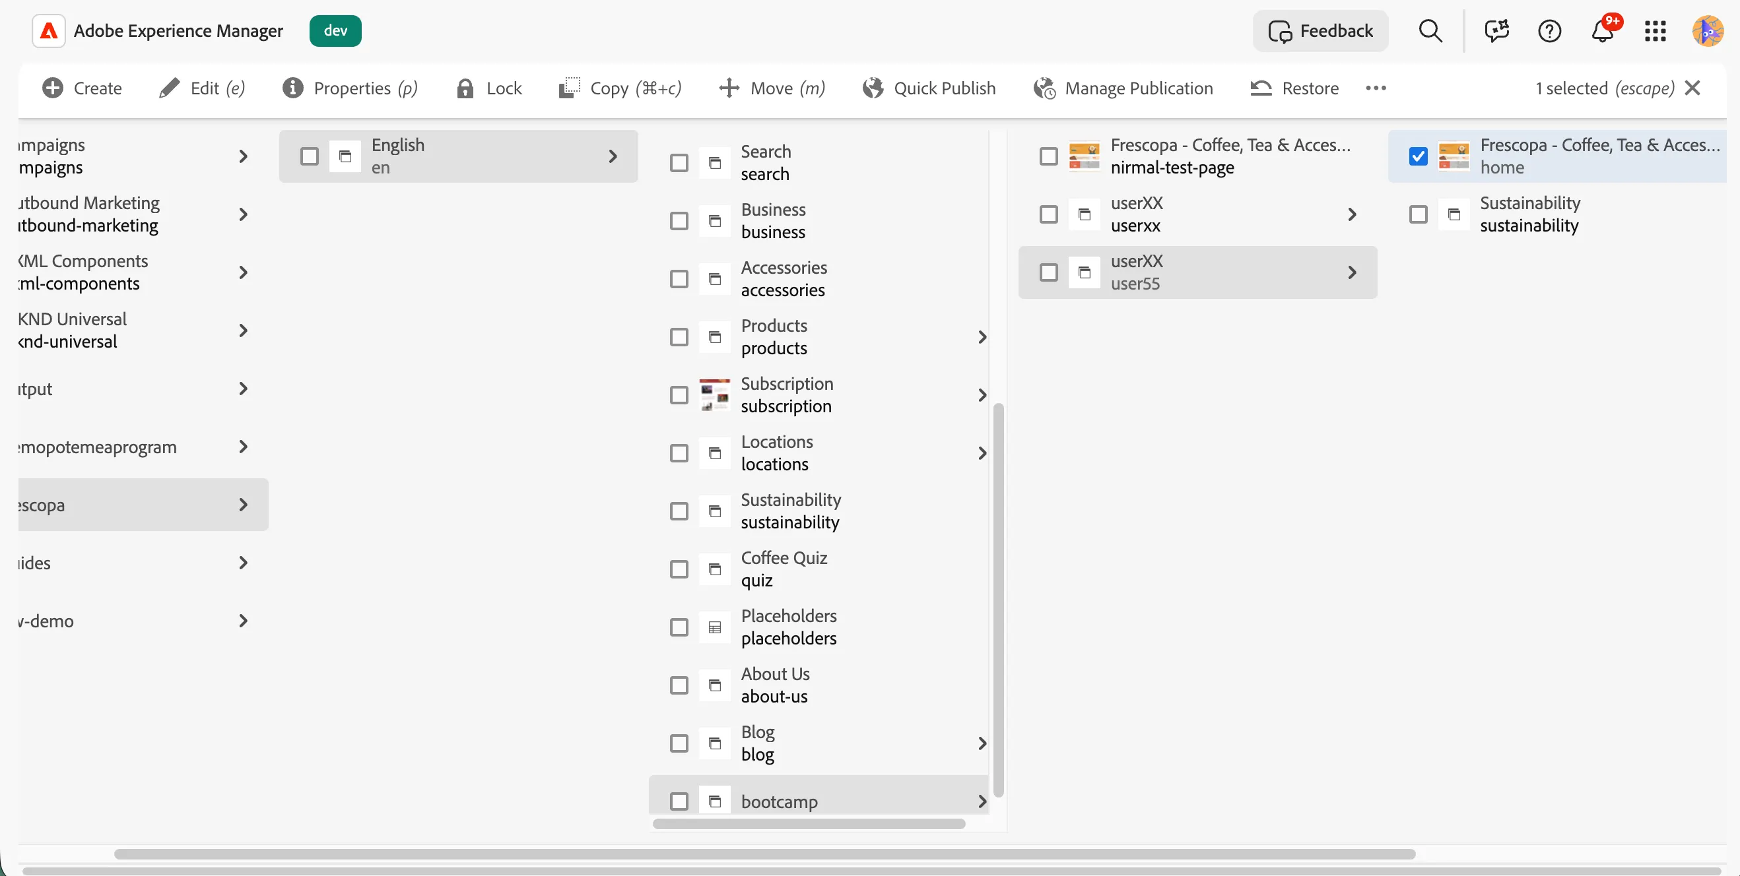Click the Properties (p) action label
The image size is (1740, 876).
366,88
